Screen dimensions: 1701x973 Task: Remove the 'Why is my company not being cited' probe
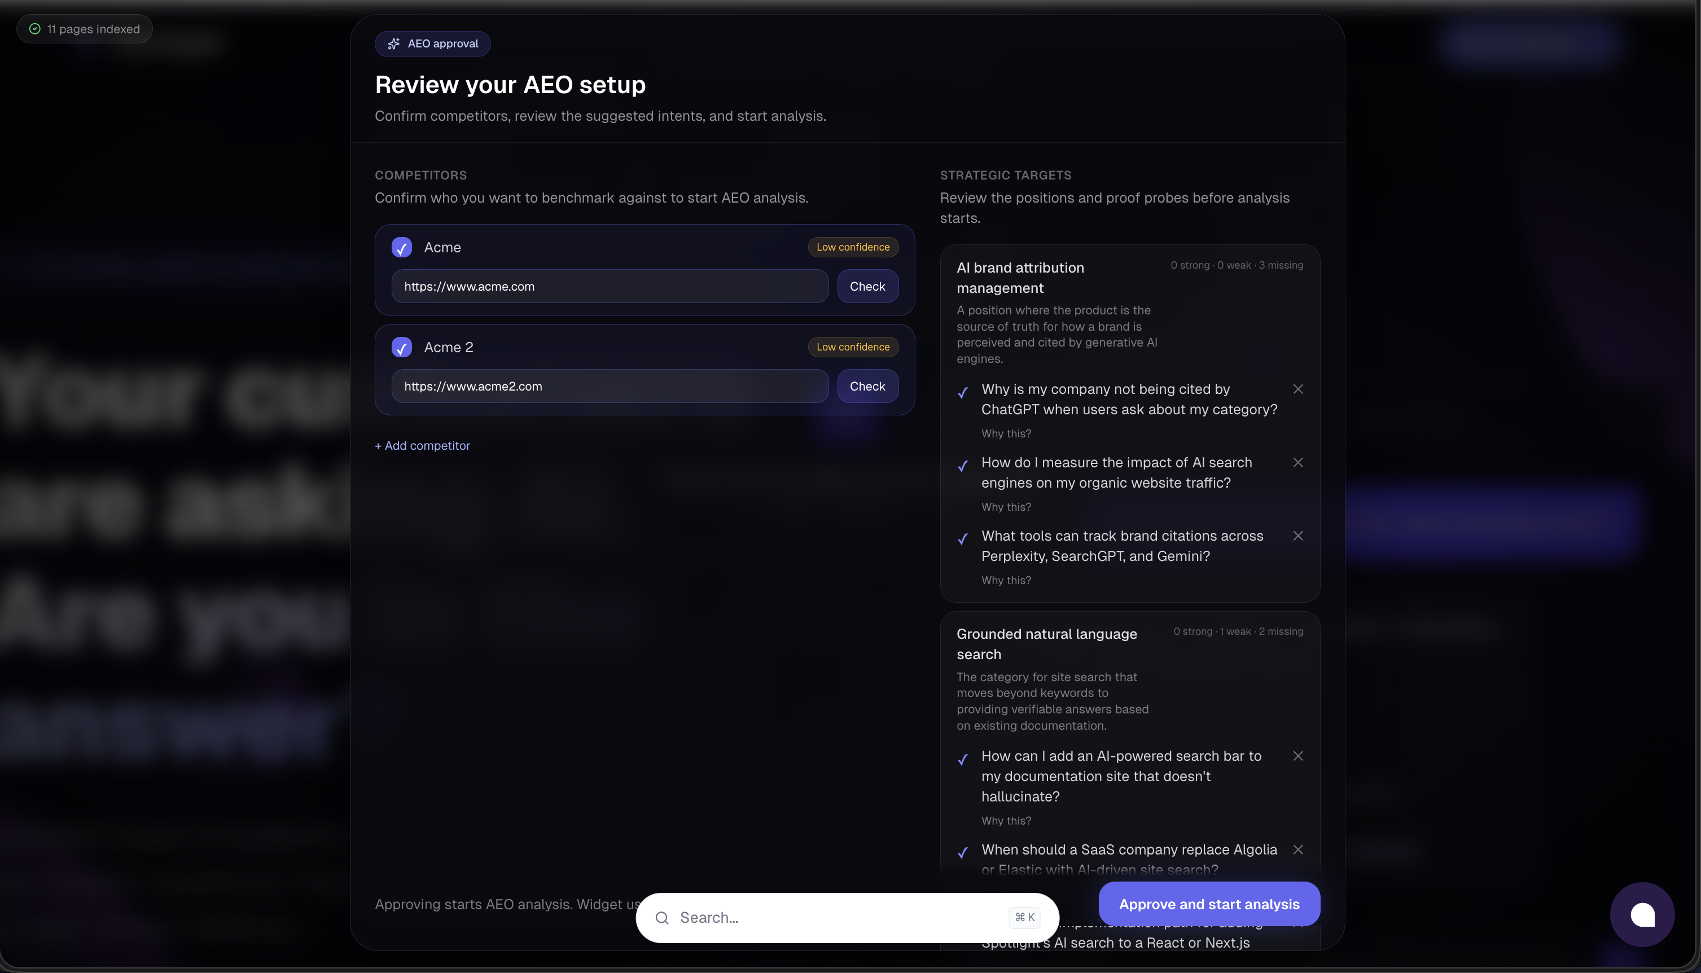pos(1297,389)
